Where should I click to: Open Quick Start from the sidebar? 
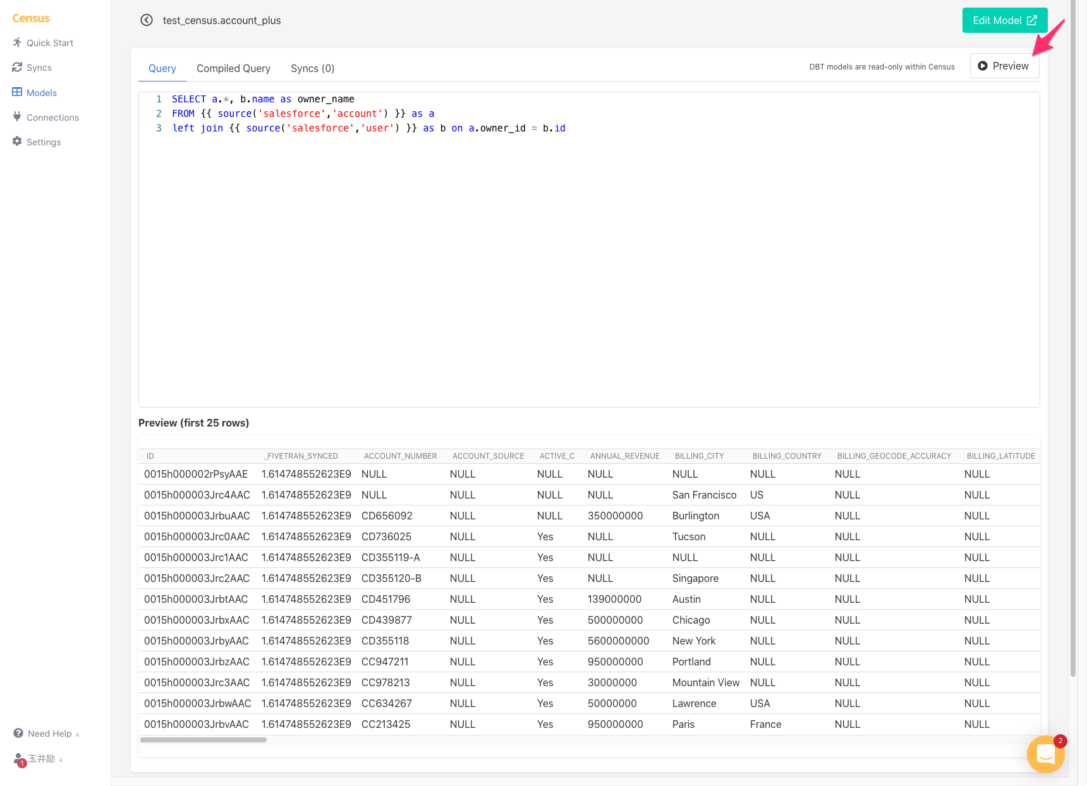click(x=49, y=42)
